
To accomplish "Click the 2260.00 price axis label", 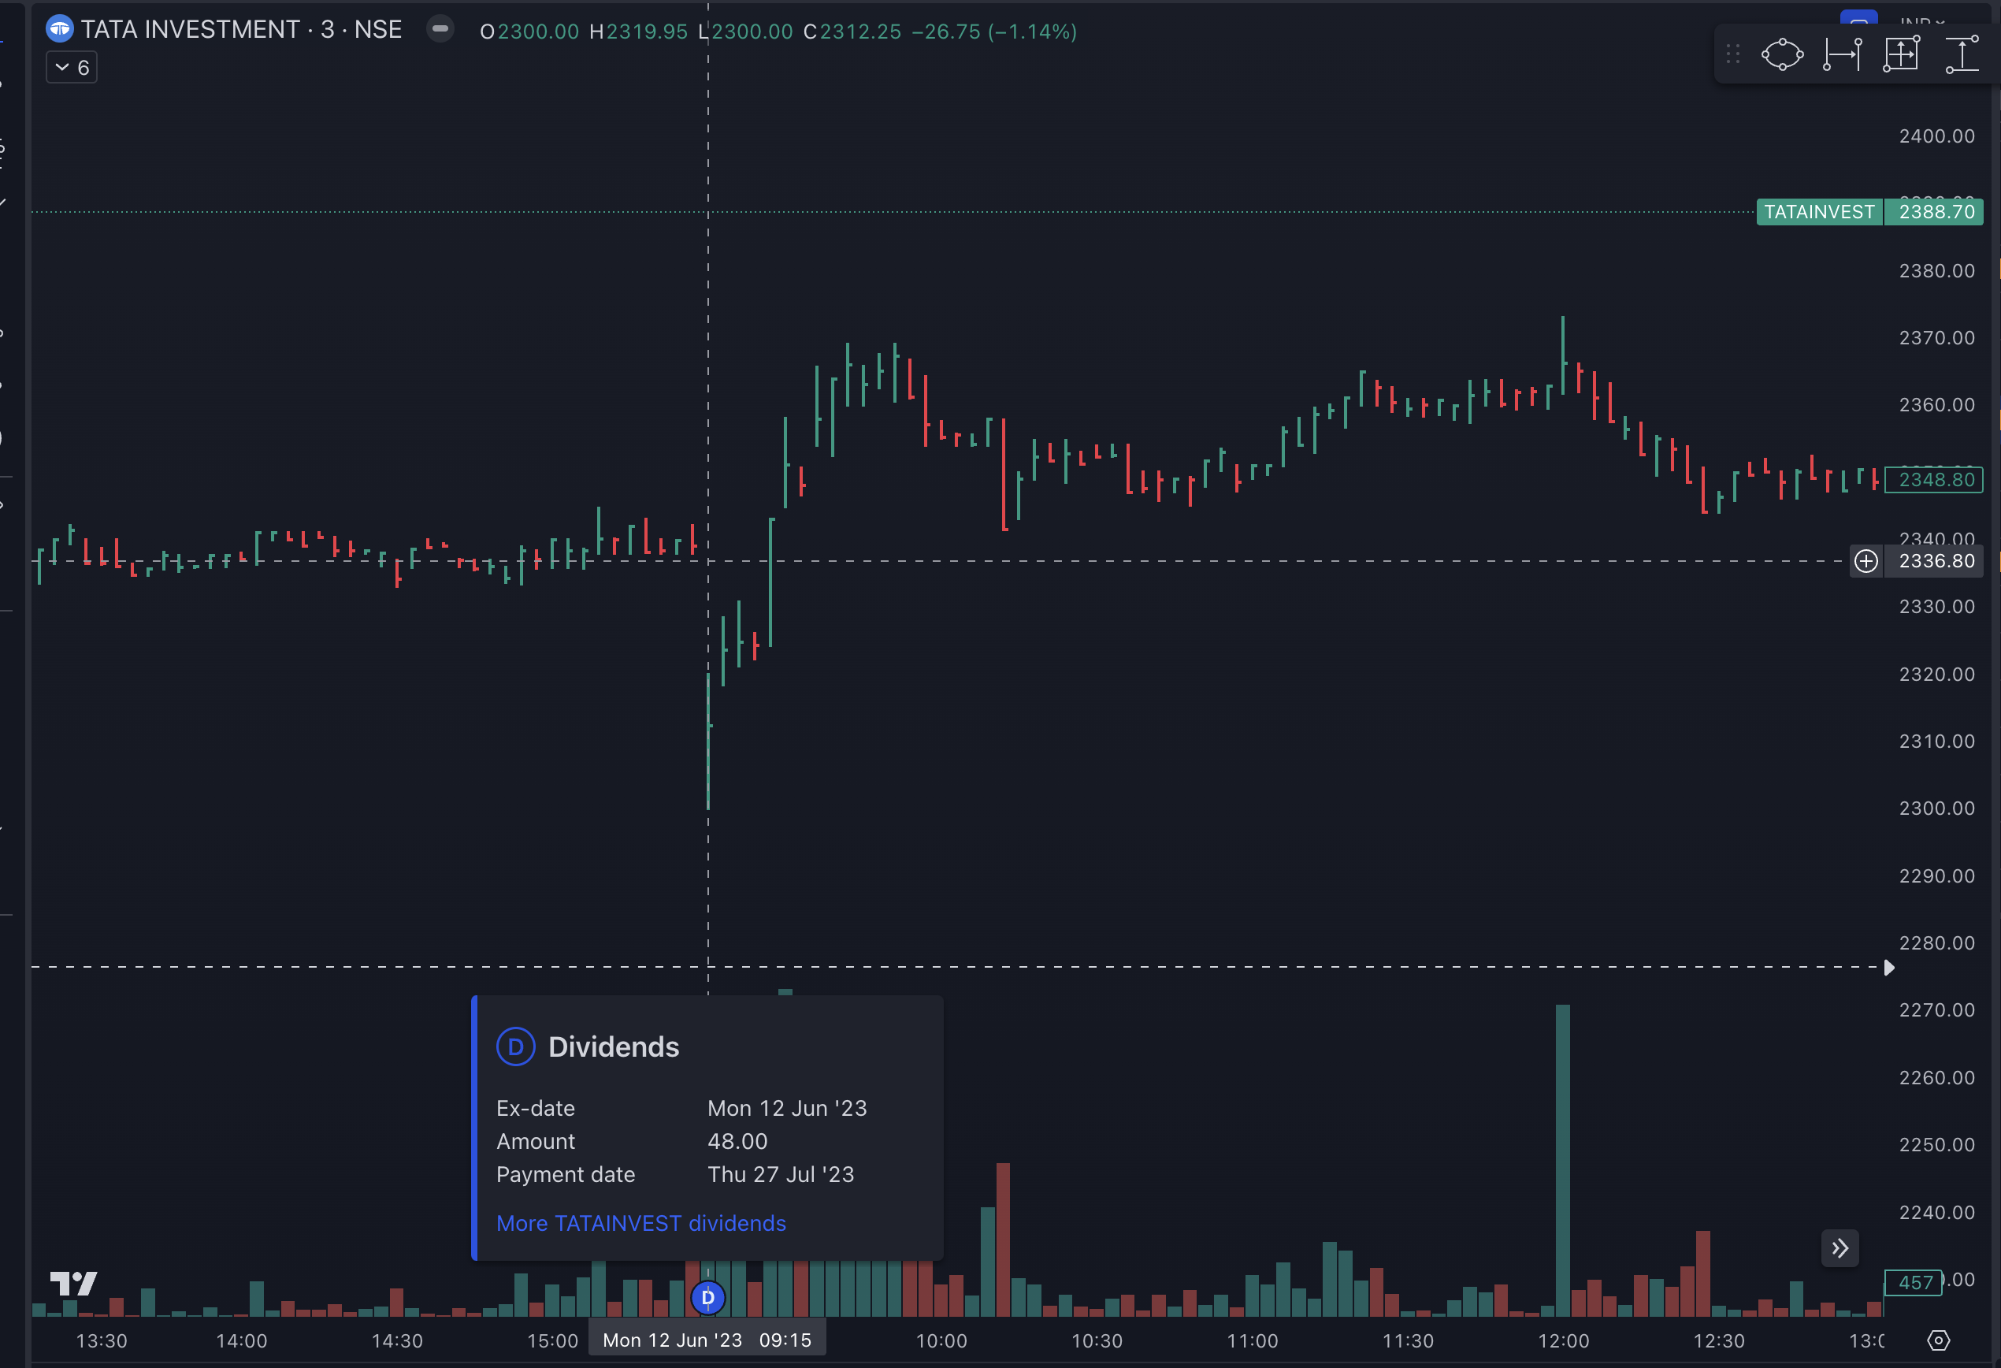I will point(1936,1078).
